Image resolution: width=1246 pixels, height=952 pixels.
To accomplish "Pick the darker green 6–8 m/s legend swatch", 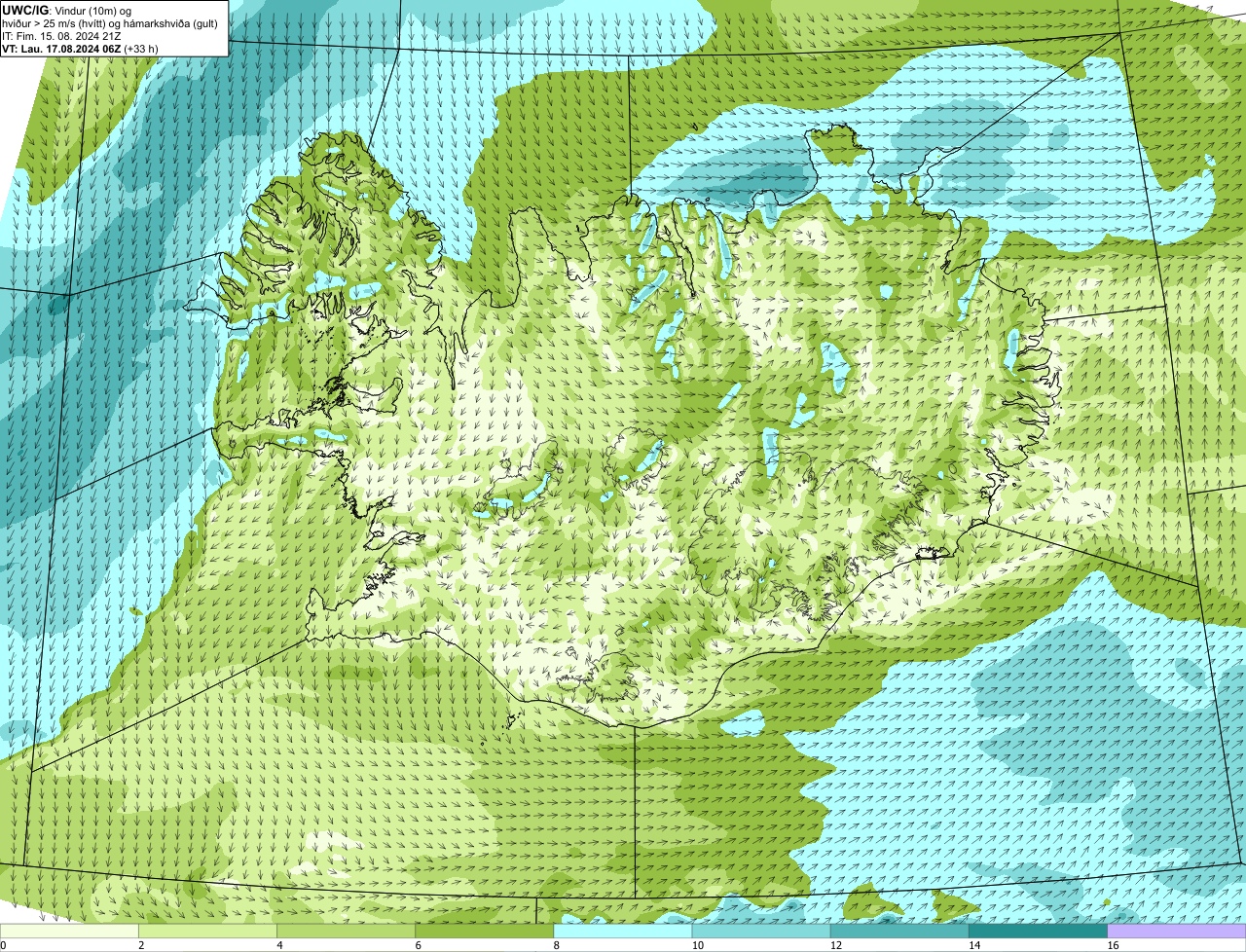I will tap(484, 931).
